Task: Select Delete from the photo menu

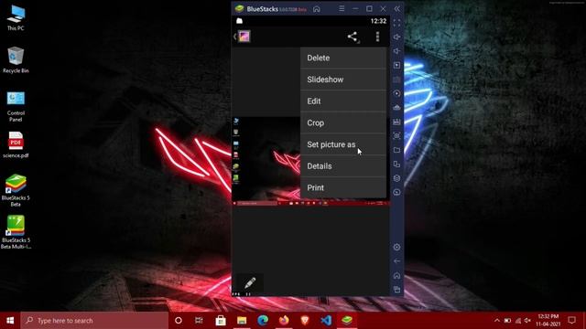Action: (x=343, y=58)
